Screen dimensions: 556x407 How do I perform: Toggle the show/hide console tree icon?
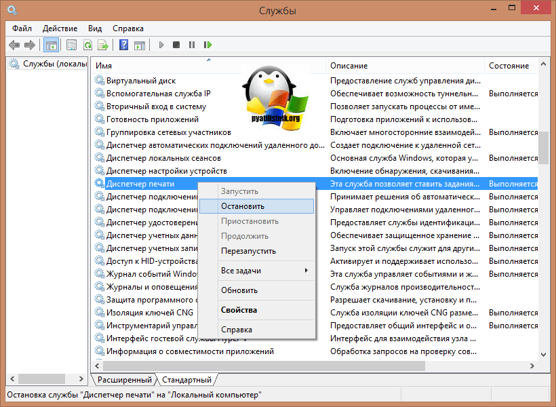pos(50,45)
